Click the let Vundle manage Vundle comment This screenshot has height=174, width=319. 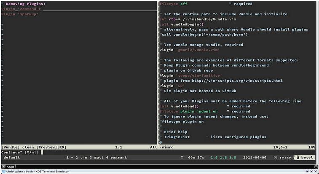click(201, 45)
